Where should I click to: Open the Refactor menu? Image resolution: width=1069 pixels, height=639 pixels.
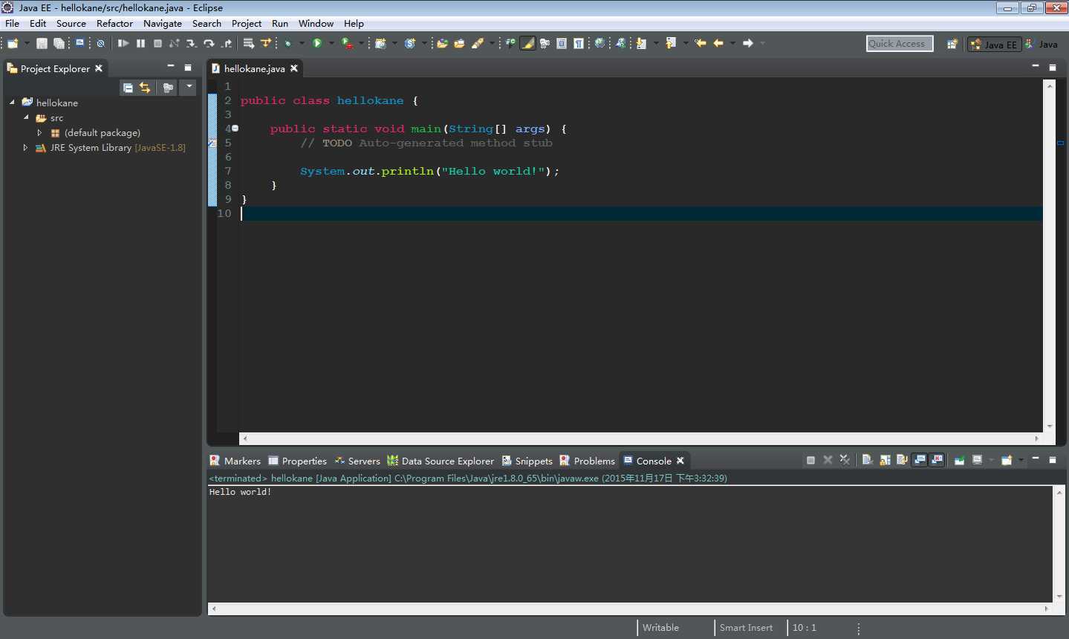(114, 24)
